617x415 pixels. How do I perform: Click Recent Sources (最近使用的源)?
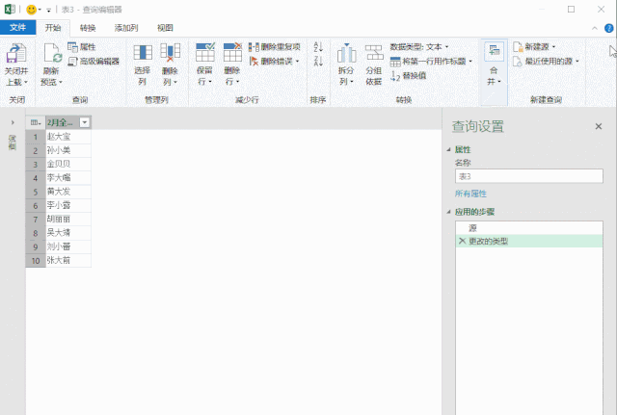[x=546, y=61]
